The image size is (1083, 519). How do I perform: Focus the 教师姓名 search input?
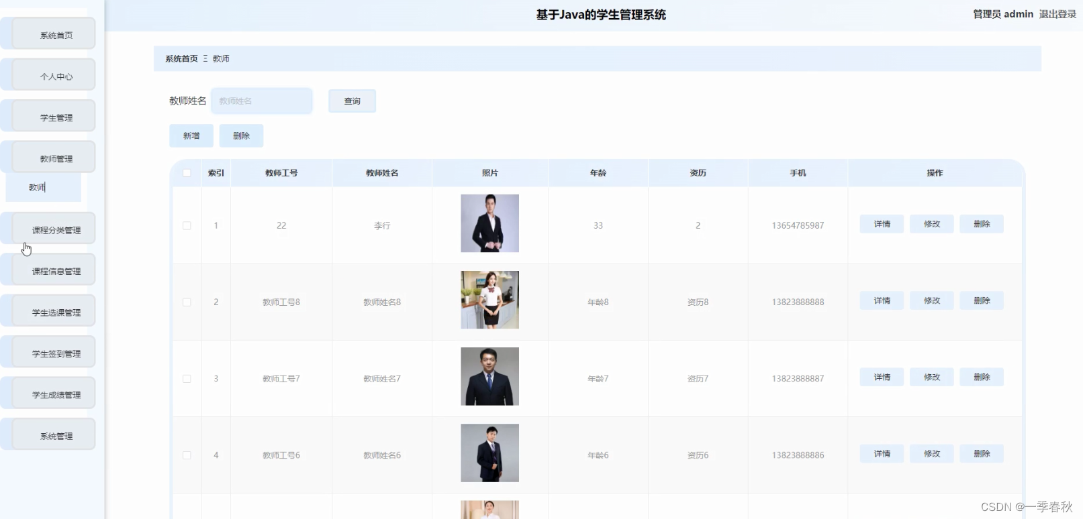[x=262, y=101]
